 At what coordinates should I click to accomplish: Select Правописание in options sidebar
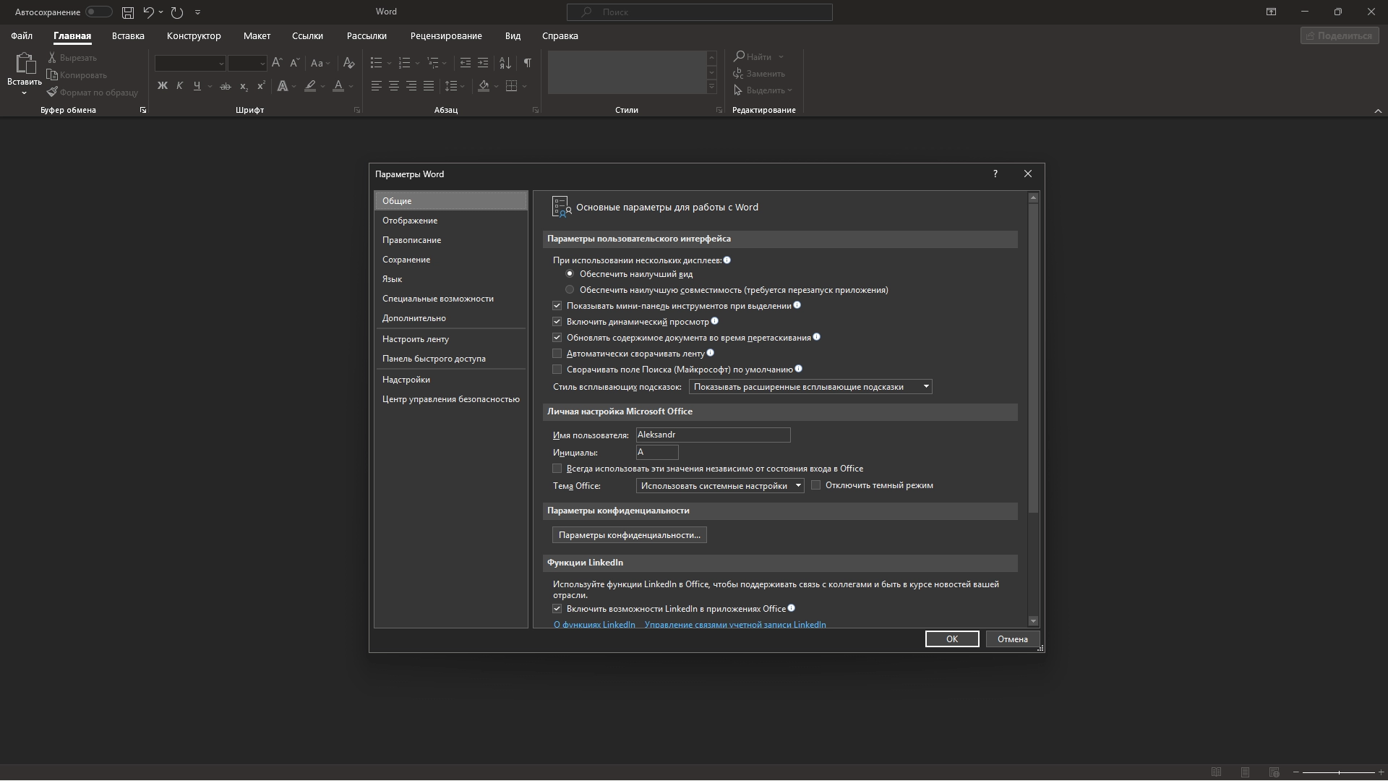(411, 240)
